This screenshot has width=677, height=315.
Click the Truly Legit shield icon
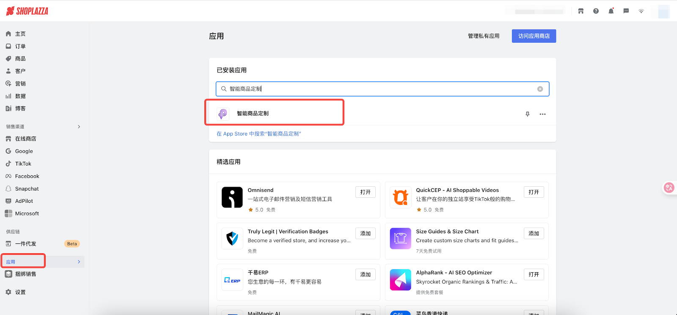[232, 238]
